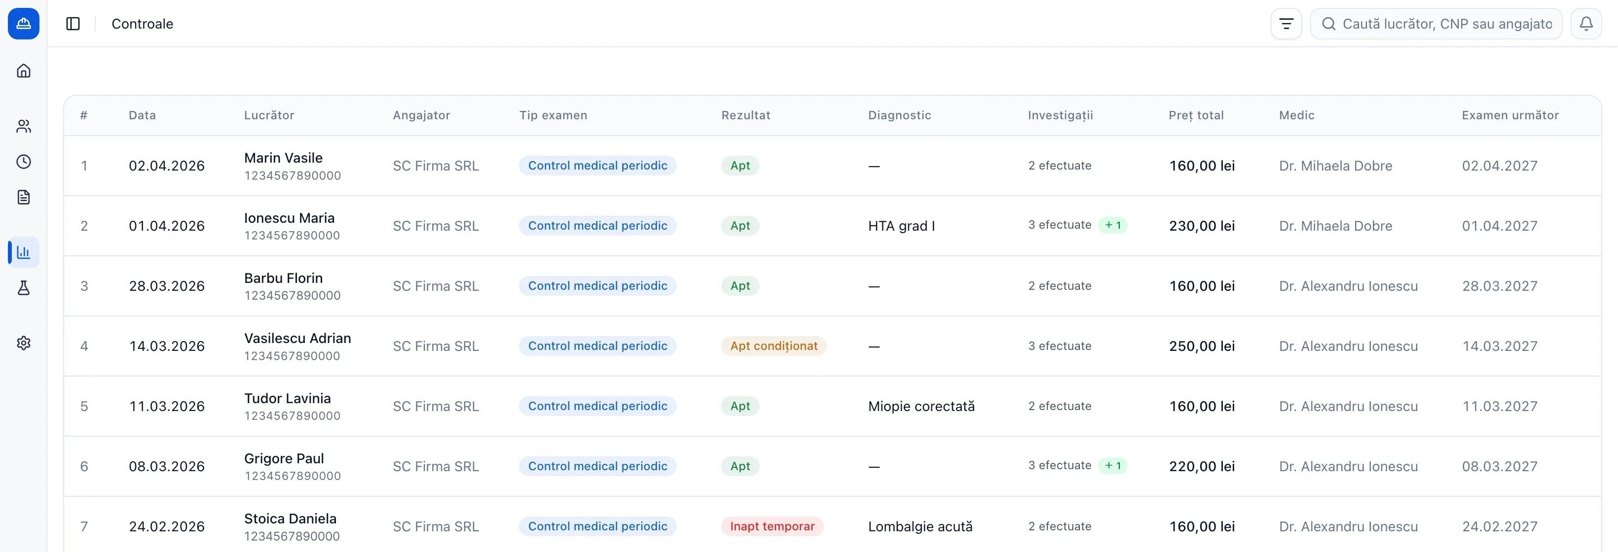
Task: Select Tudor Lavinia row name
Action: point(287,399)
